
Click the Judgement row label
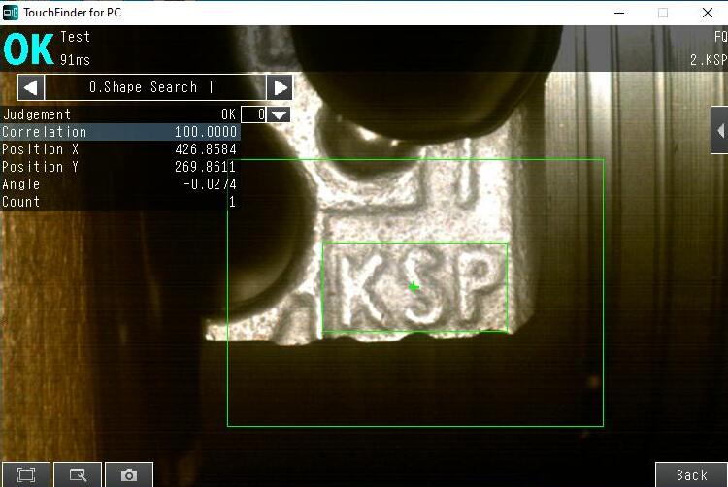[x=37, y=114]
